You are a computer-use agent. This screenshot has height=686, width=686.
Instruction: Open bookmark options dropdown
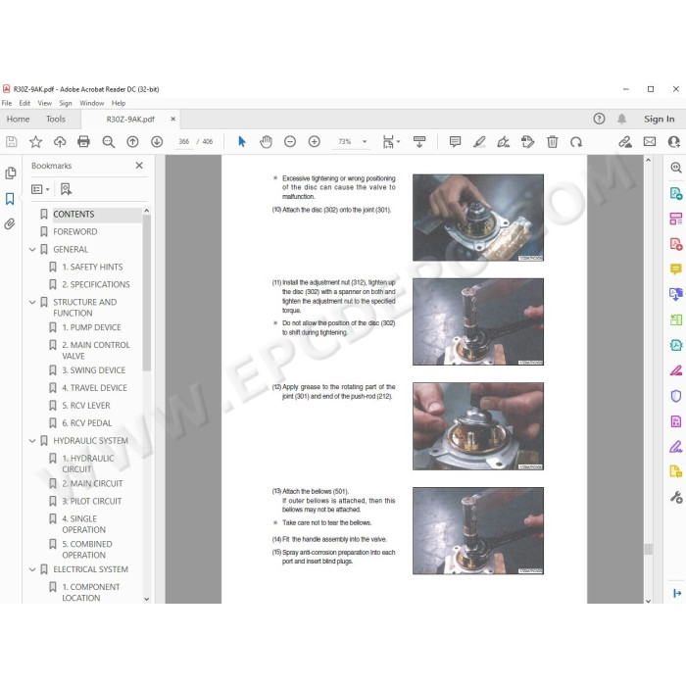pyautogui.click(x=40, y=189)
